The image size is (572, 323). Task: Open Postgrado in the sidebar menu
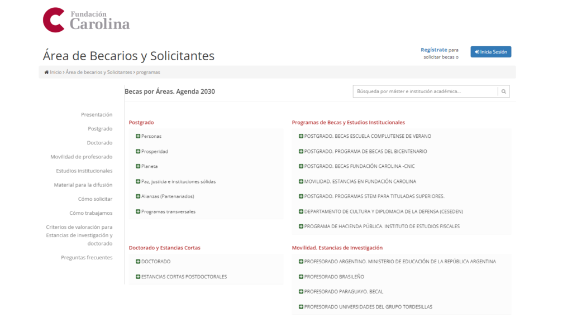pyautogui.click(x=100, y=129)
